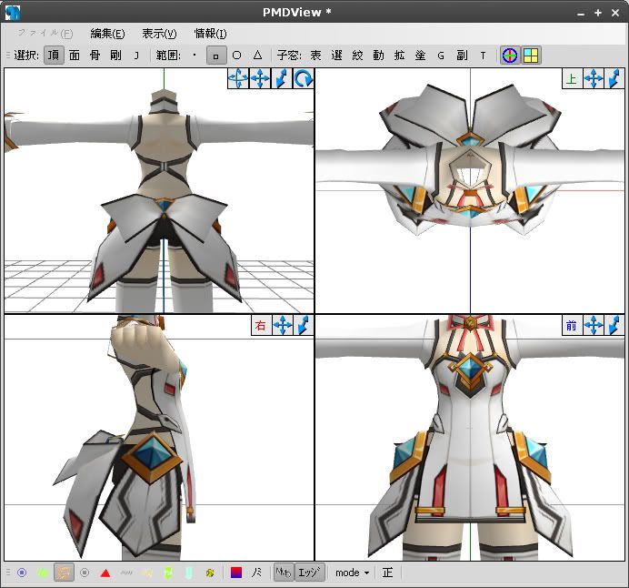Click the reset rotation icon in the perspective viewport

click(x=303, y=78)
